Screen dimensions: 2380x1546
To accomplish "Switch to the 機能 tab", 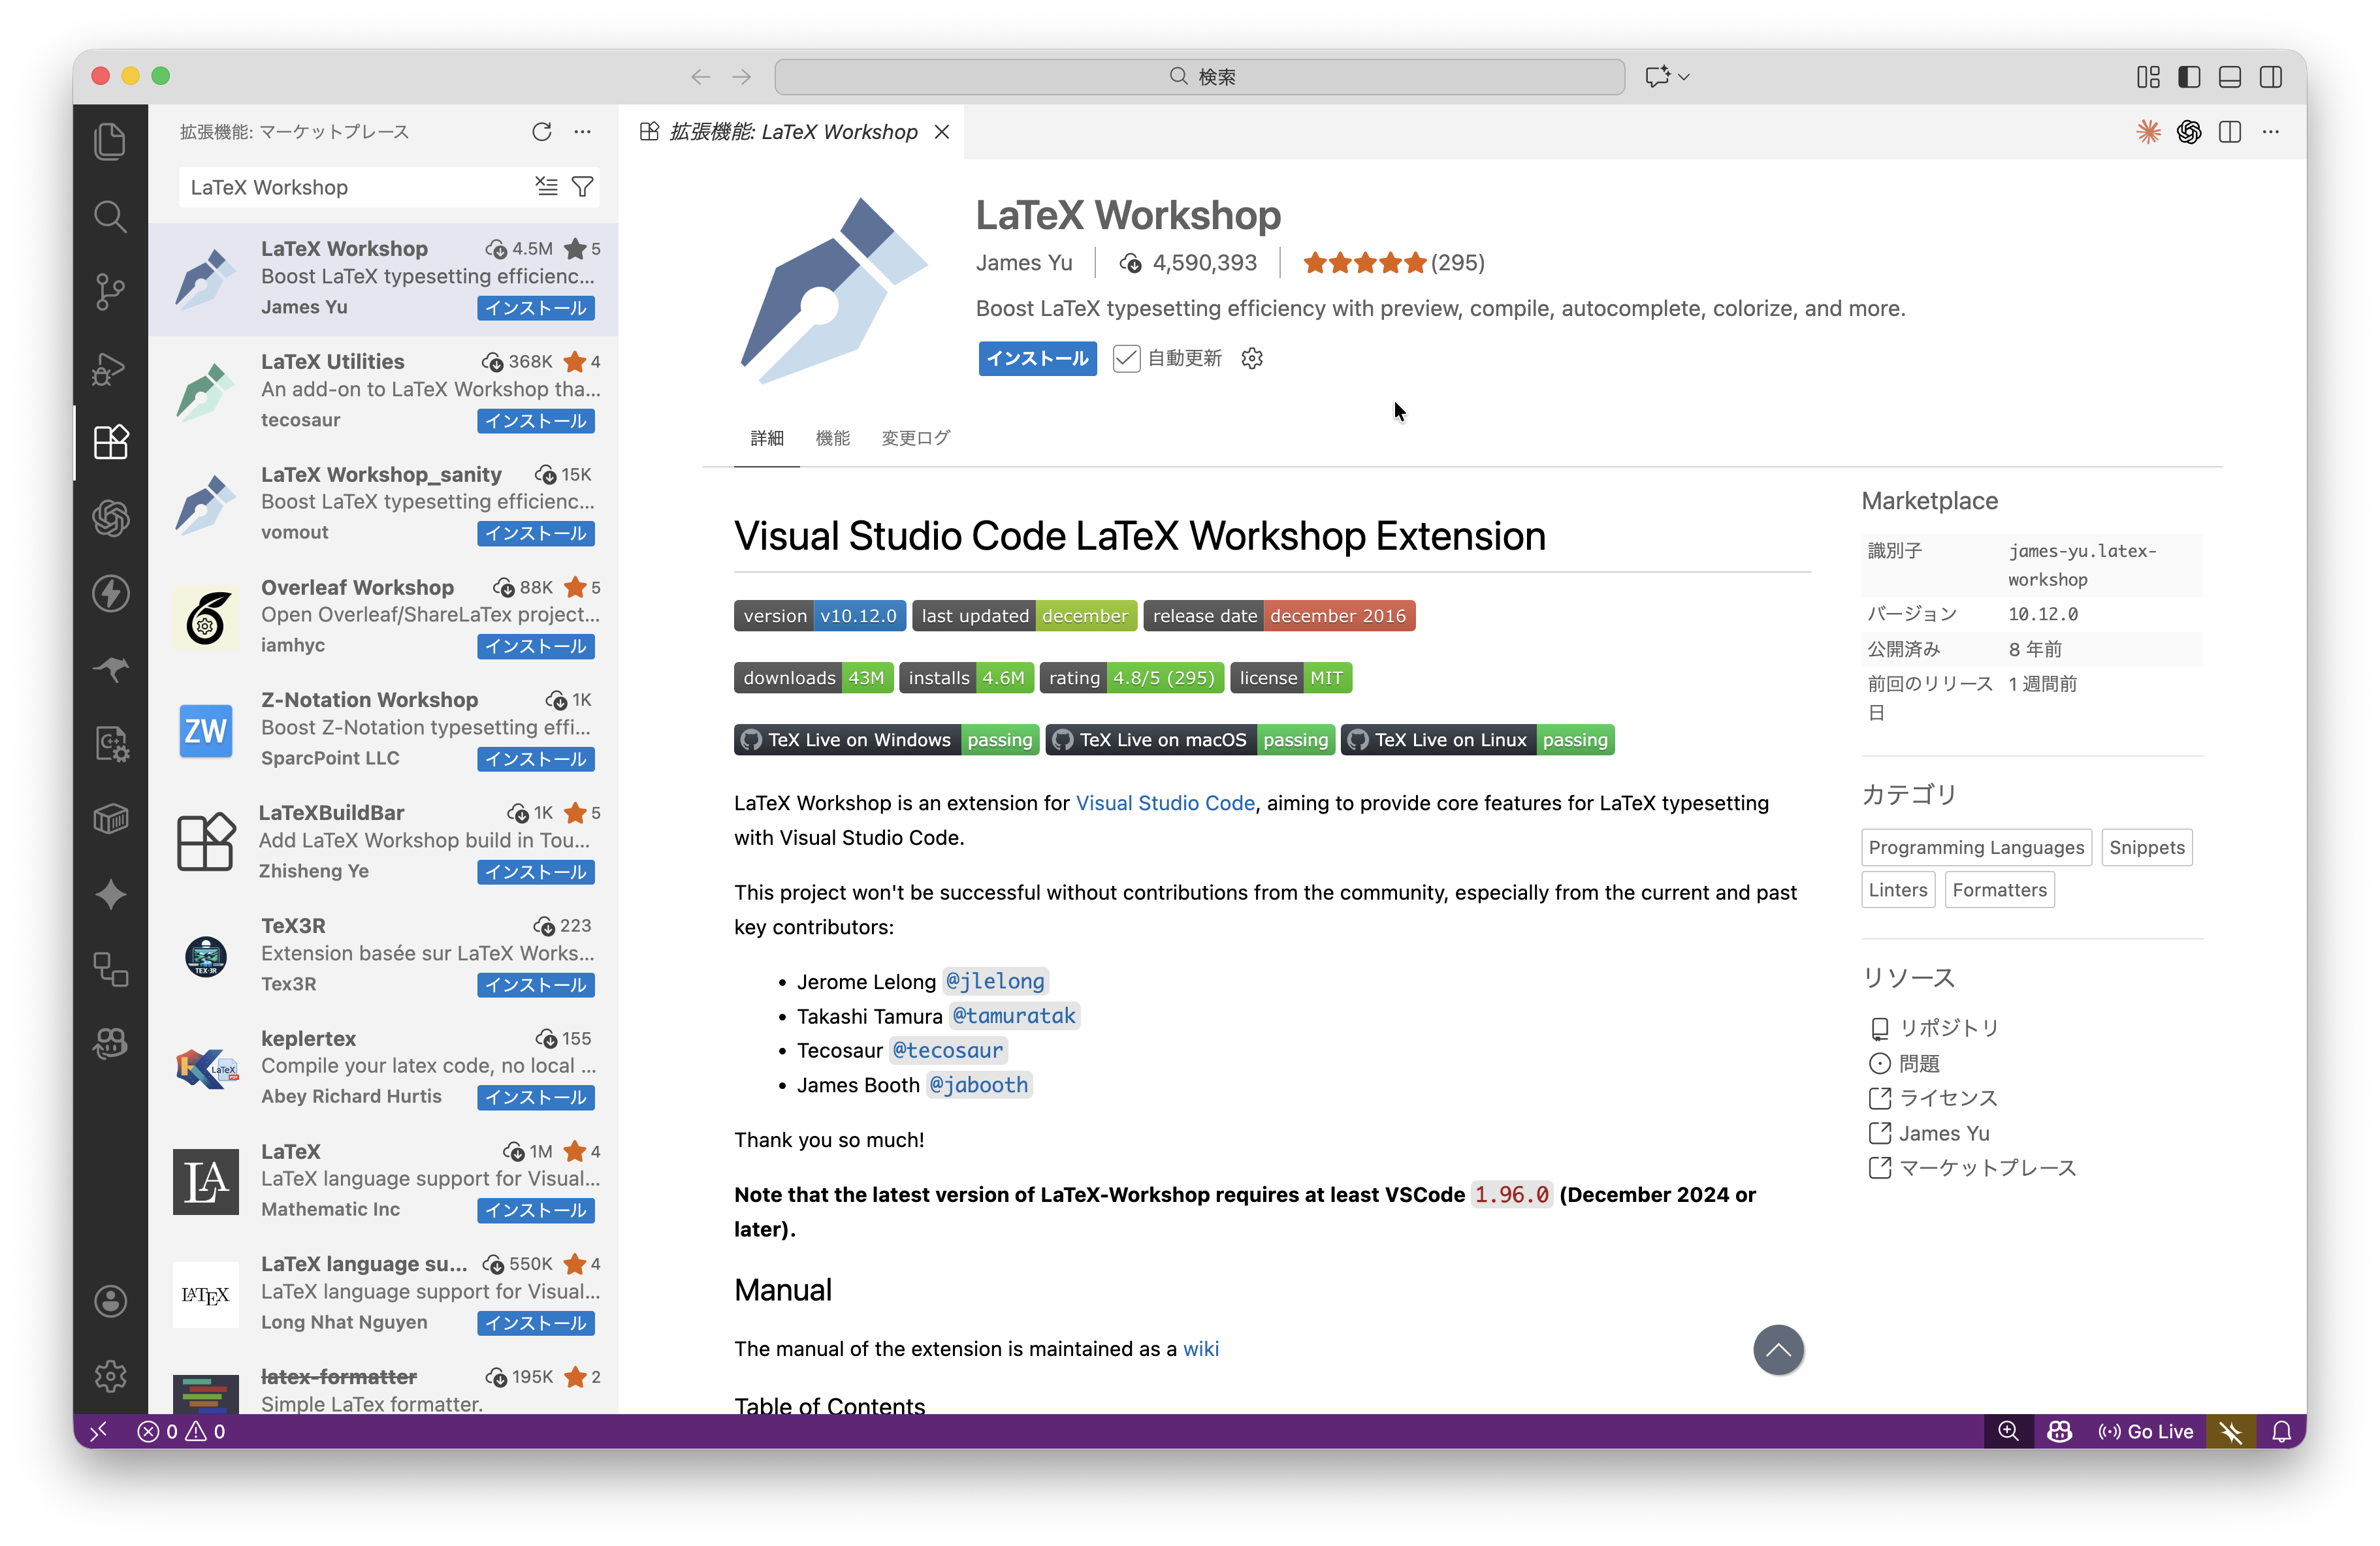I will coord(832,437).
